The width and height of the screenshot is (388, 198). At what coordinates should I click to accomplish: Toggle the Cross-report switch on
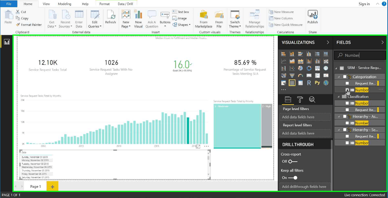pyautogui.click(x=293, y=161)
